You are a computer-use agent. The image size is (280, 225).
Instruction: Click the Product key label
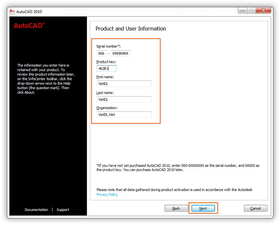tap(106, 62)
